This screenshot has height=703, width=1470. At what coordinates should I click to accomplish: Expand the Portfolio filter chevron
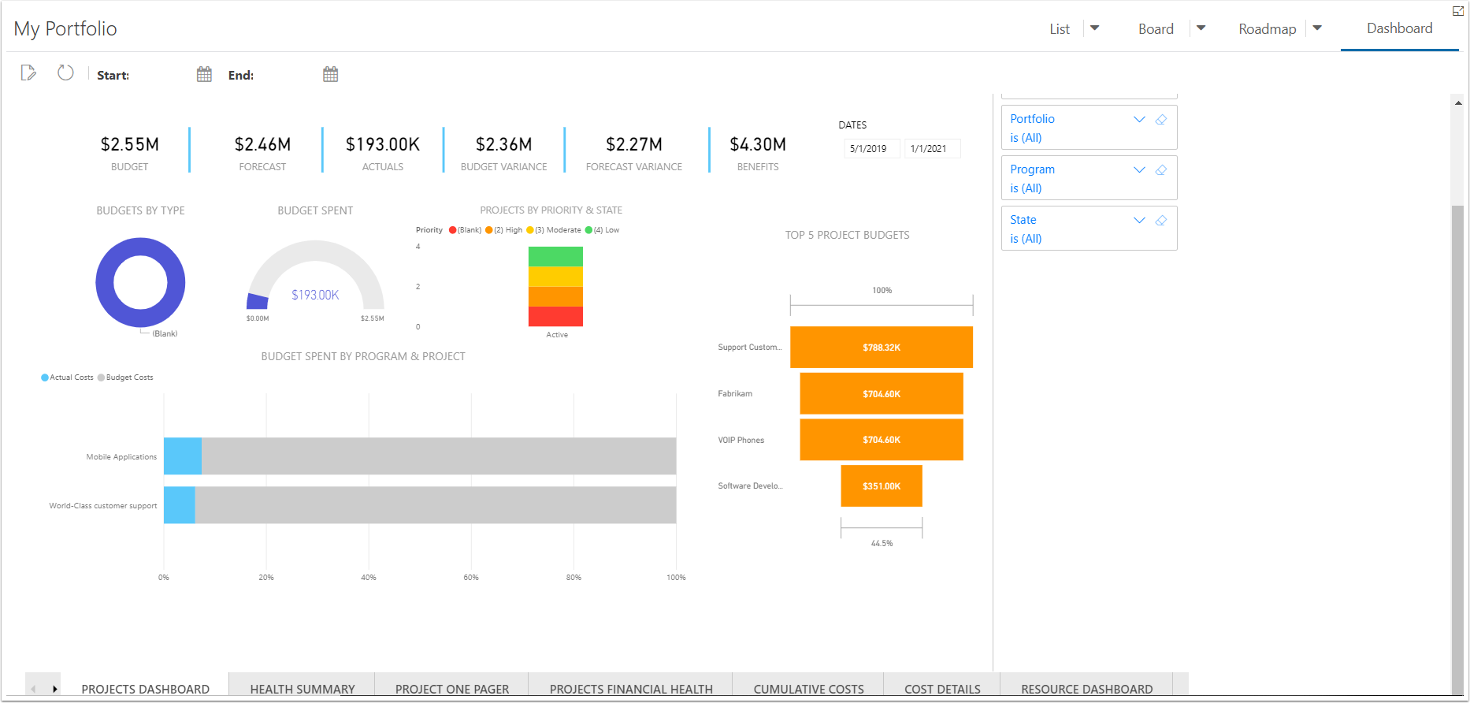pos(1139,120)
